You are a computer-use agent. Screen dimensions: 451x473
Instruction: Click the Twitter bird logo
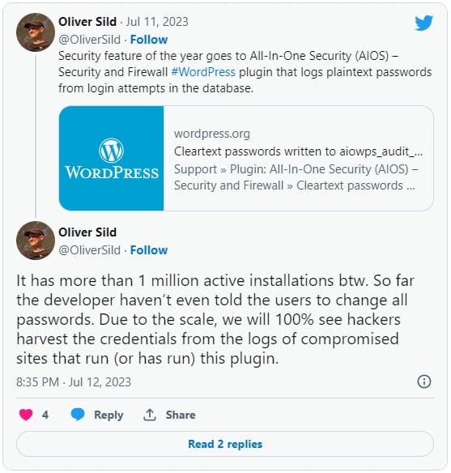click(423, 23)
